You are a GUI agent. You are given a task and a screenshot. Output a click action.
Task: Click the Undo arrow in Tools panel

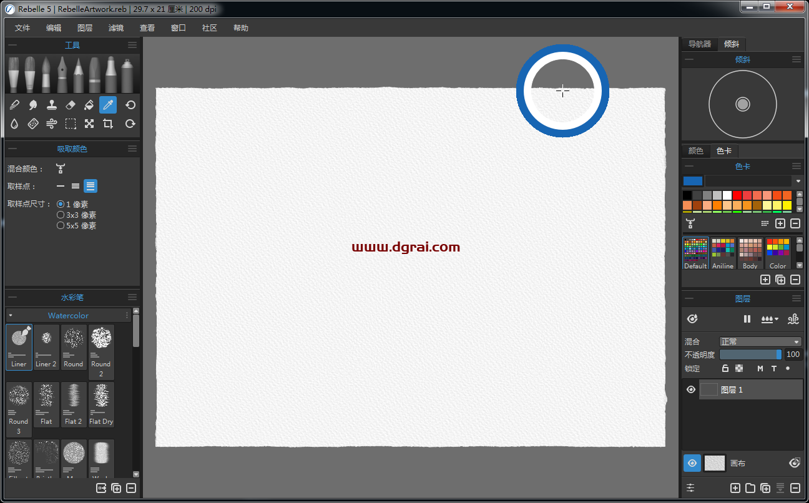point(130,105)
